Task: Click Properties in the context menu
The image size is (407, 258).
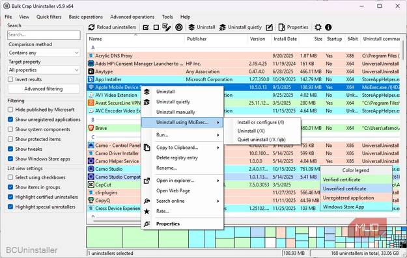Action: pos(182,224)
